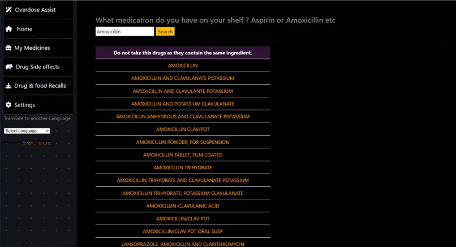Select AMOXICILLIN/CLAV POT ORAL SUSP
Image resolution: width=456 pixels, height=247 pixels.
(183, 231)
